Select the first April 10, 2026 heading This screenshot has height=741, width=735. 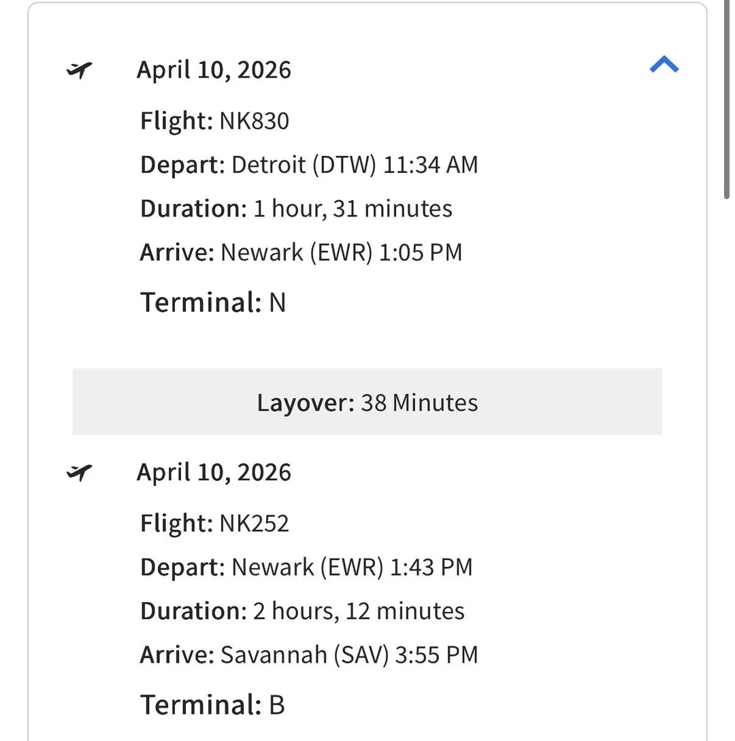tap(214, 69)
